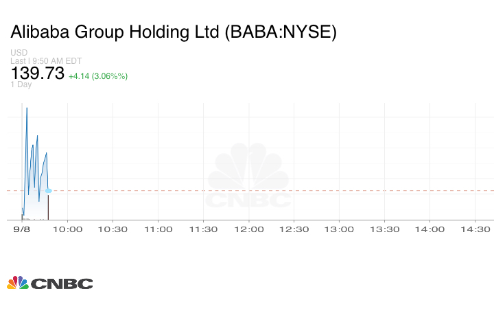Click the CNBC peacock logo at bottom left

point(49,283)
